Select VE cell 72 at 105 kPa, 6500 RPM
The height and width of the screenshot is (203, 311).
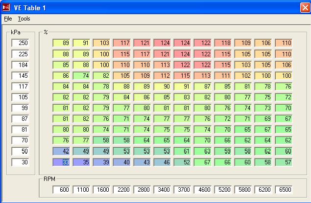click(284, 97)
